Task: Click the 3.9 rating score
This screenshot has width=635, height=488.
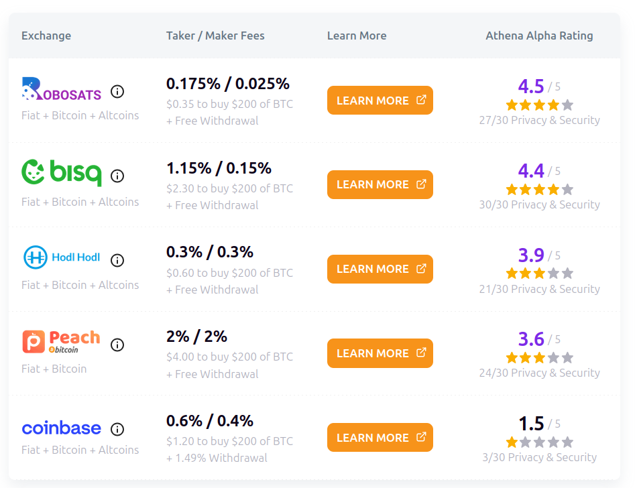Action: click(x=531, y=255)
